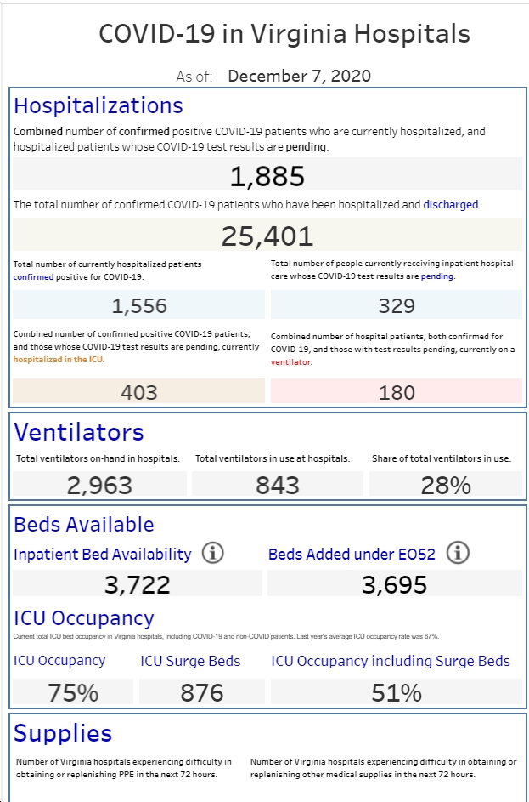Select the 403 ICU hospitalized tile
This screenshot has width=529, height=802.
coord(139,390)
